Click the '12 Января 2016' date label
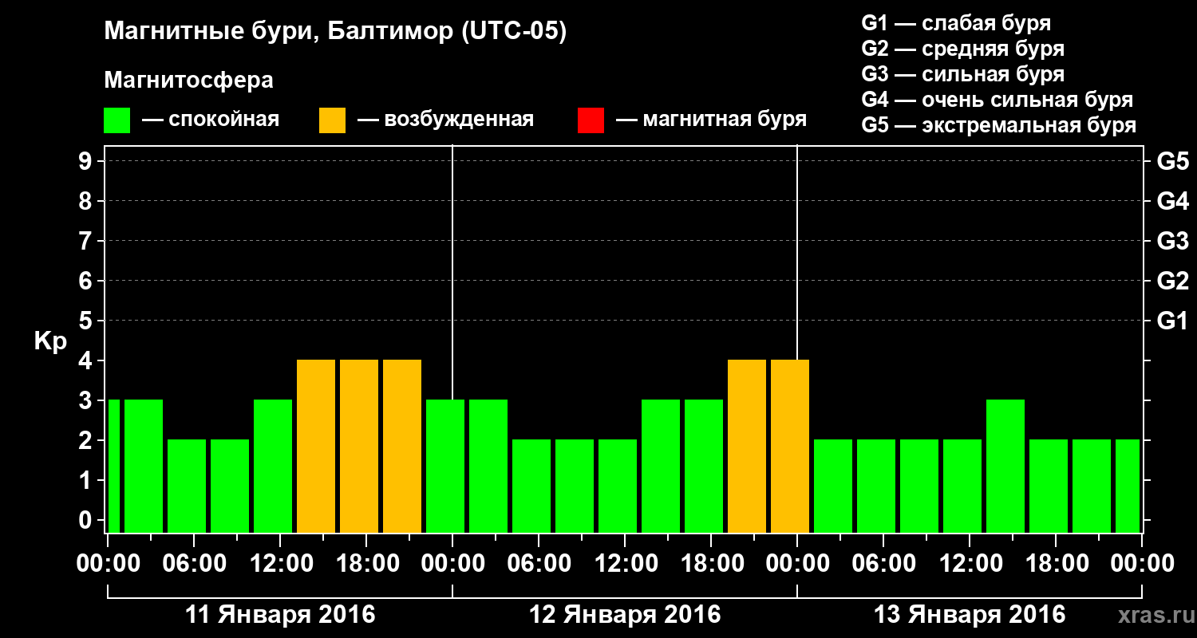 (625, 615)
